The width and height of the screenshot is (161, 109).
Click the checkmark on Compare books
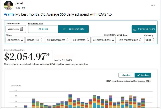point(64,29)
